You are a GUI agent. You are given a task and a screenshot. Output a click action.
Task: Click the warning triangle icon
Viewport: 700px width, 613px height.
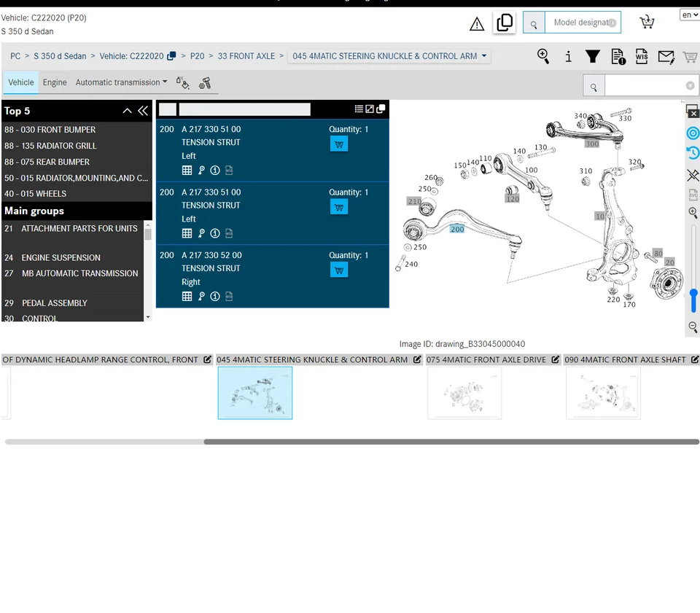pyautogui.click(x=477, y=23)
